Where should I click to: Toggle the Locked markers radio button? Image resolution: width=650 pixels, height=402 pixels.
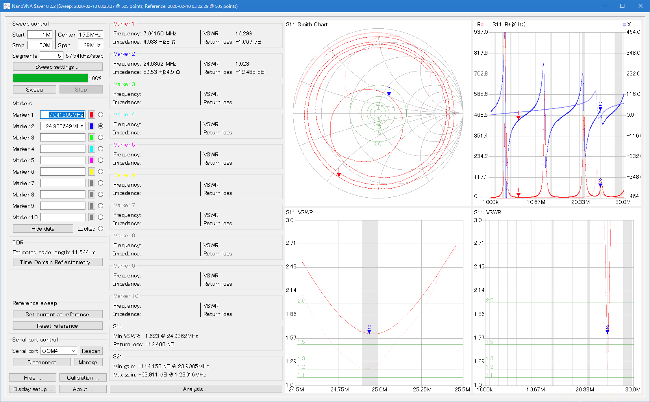point(100,229)
